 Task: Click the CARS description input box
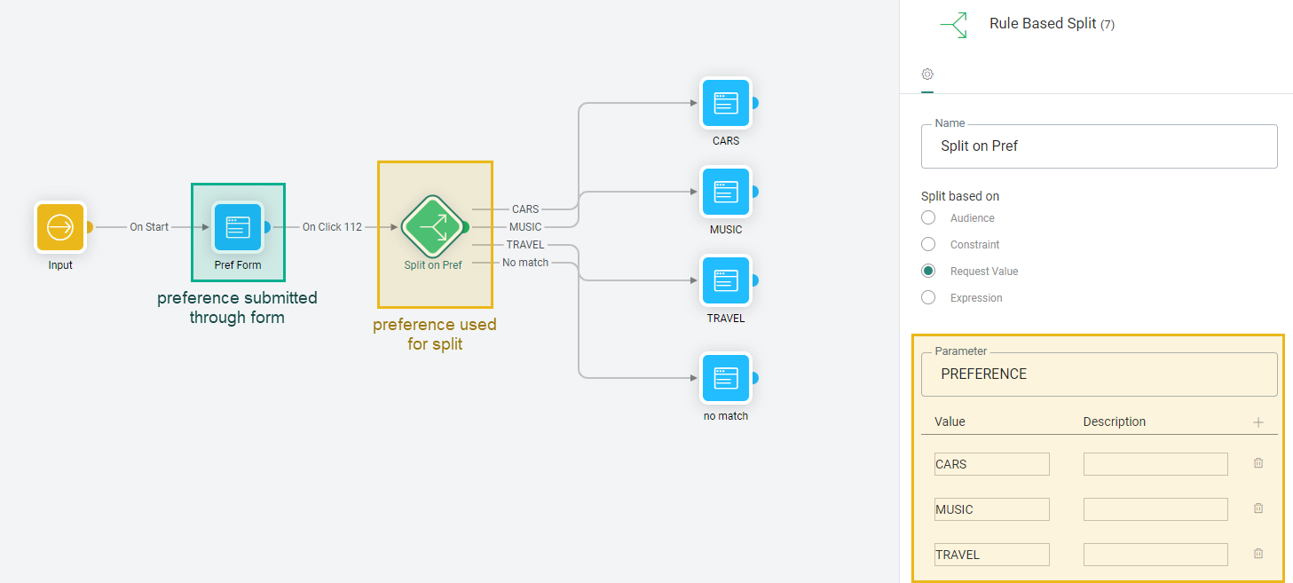click(1155, 464)
